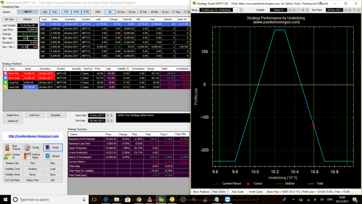Click the Start Tutorial character icon
The image size is (362, 204).
7,147
